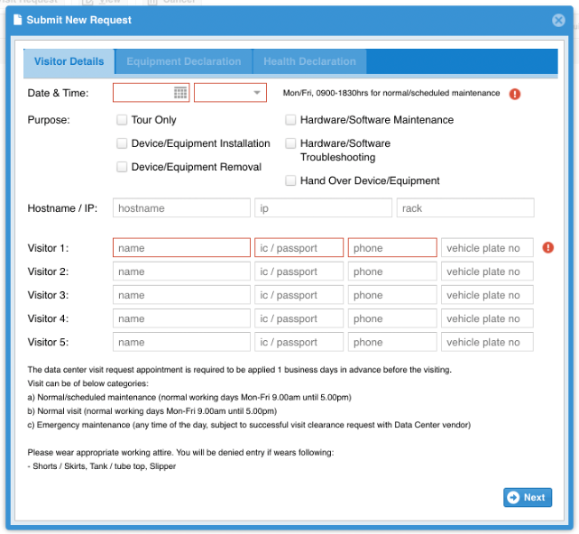579x534 pixels.
Task: Open the time dropdown list
Action: (x=257, y=93)
